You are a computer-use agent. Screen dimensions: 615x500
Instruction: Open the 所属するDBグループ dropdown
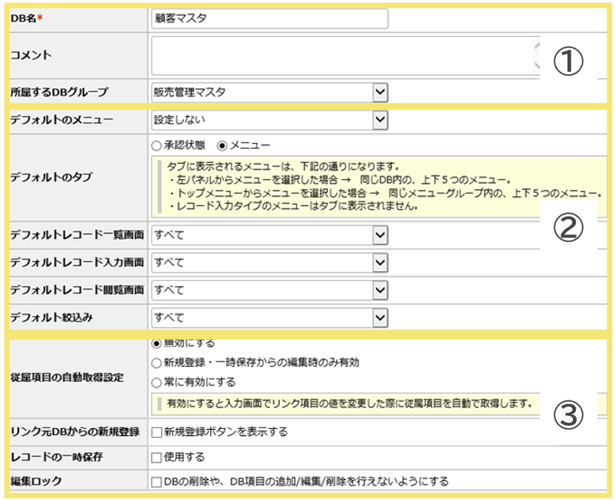coord(269,93)
